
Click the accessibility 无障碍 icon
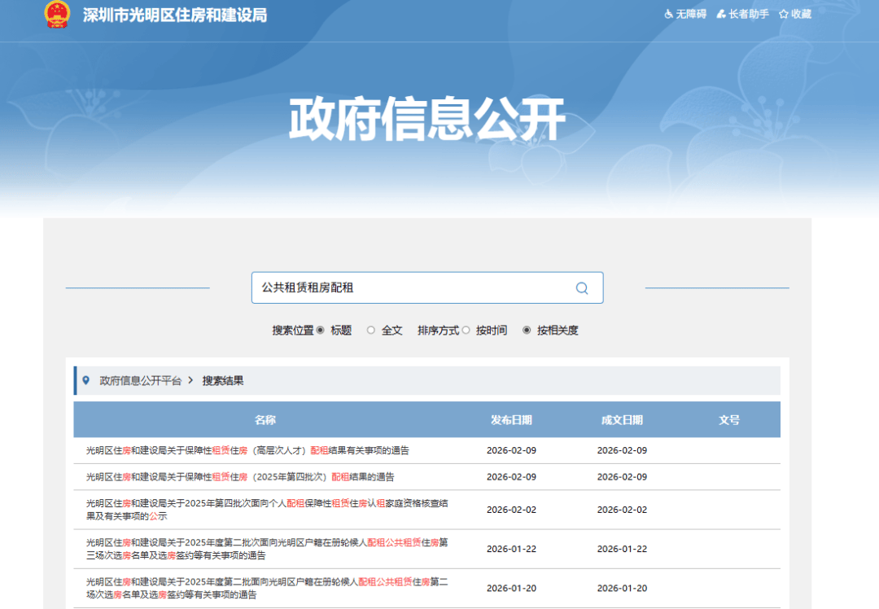[667, 14]
